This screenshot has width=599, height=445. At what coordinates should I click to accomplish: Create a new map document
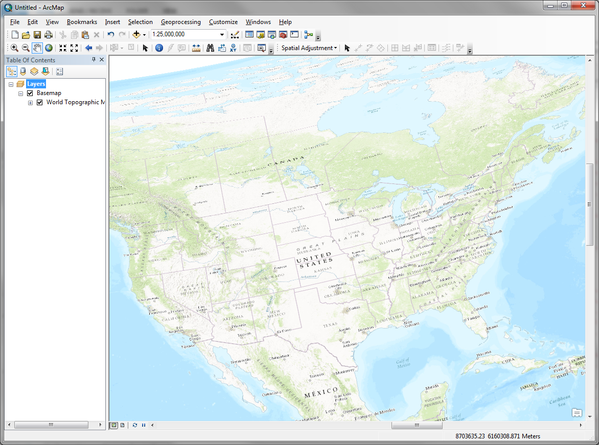(x=15, y=35)
